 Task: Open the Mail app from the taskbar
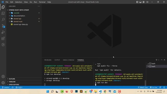[x=115, y=91]
